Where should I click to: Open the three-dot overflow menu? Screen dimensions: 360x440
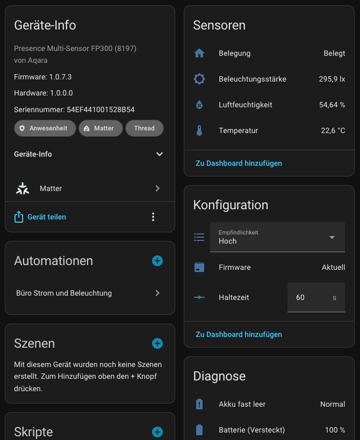coord(153,217)
